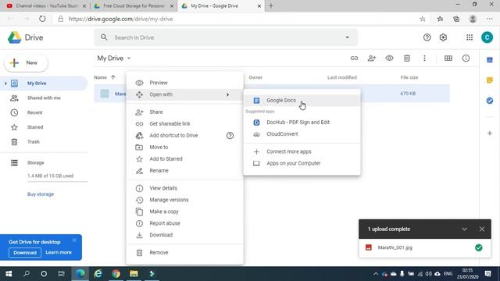Open the My Drive title dropdown
500x281 pixels.
114,59
